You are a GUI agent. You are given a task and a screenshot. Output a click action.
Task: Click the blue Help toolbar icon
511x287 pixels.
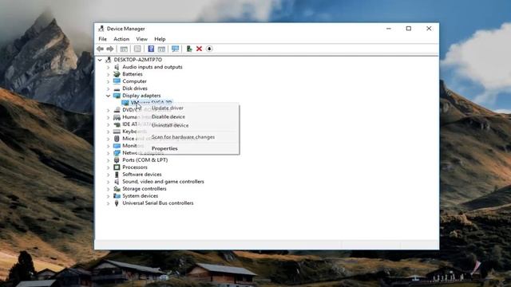point(151,49)
